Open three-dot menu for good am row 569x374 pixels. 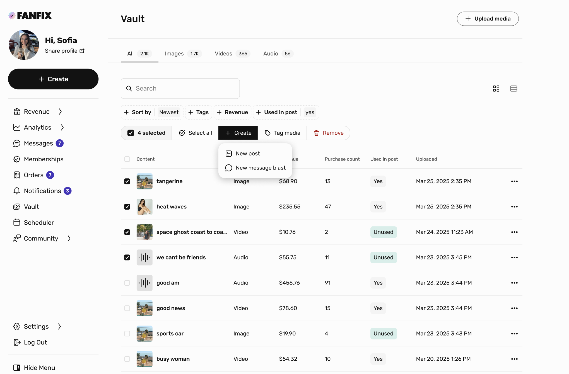(514, 283)
